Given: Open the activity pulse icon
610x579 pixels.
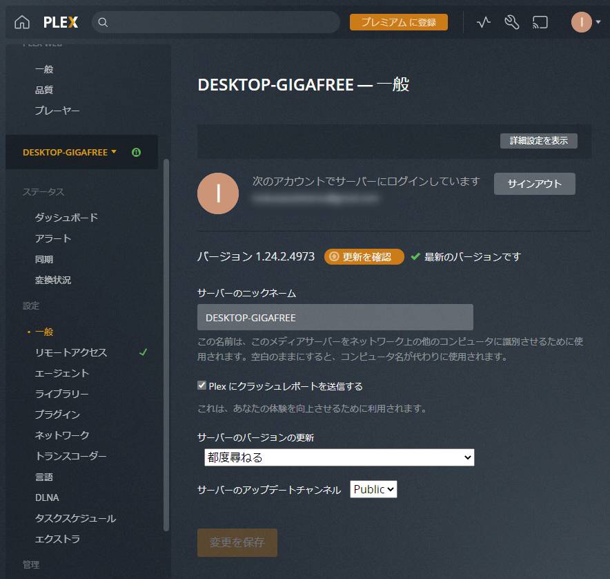Looking at the screenshot, I should 484,22.
